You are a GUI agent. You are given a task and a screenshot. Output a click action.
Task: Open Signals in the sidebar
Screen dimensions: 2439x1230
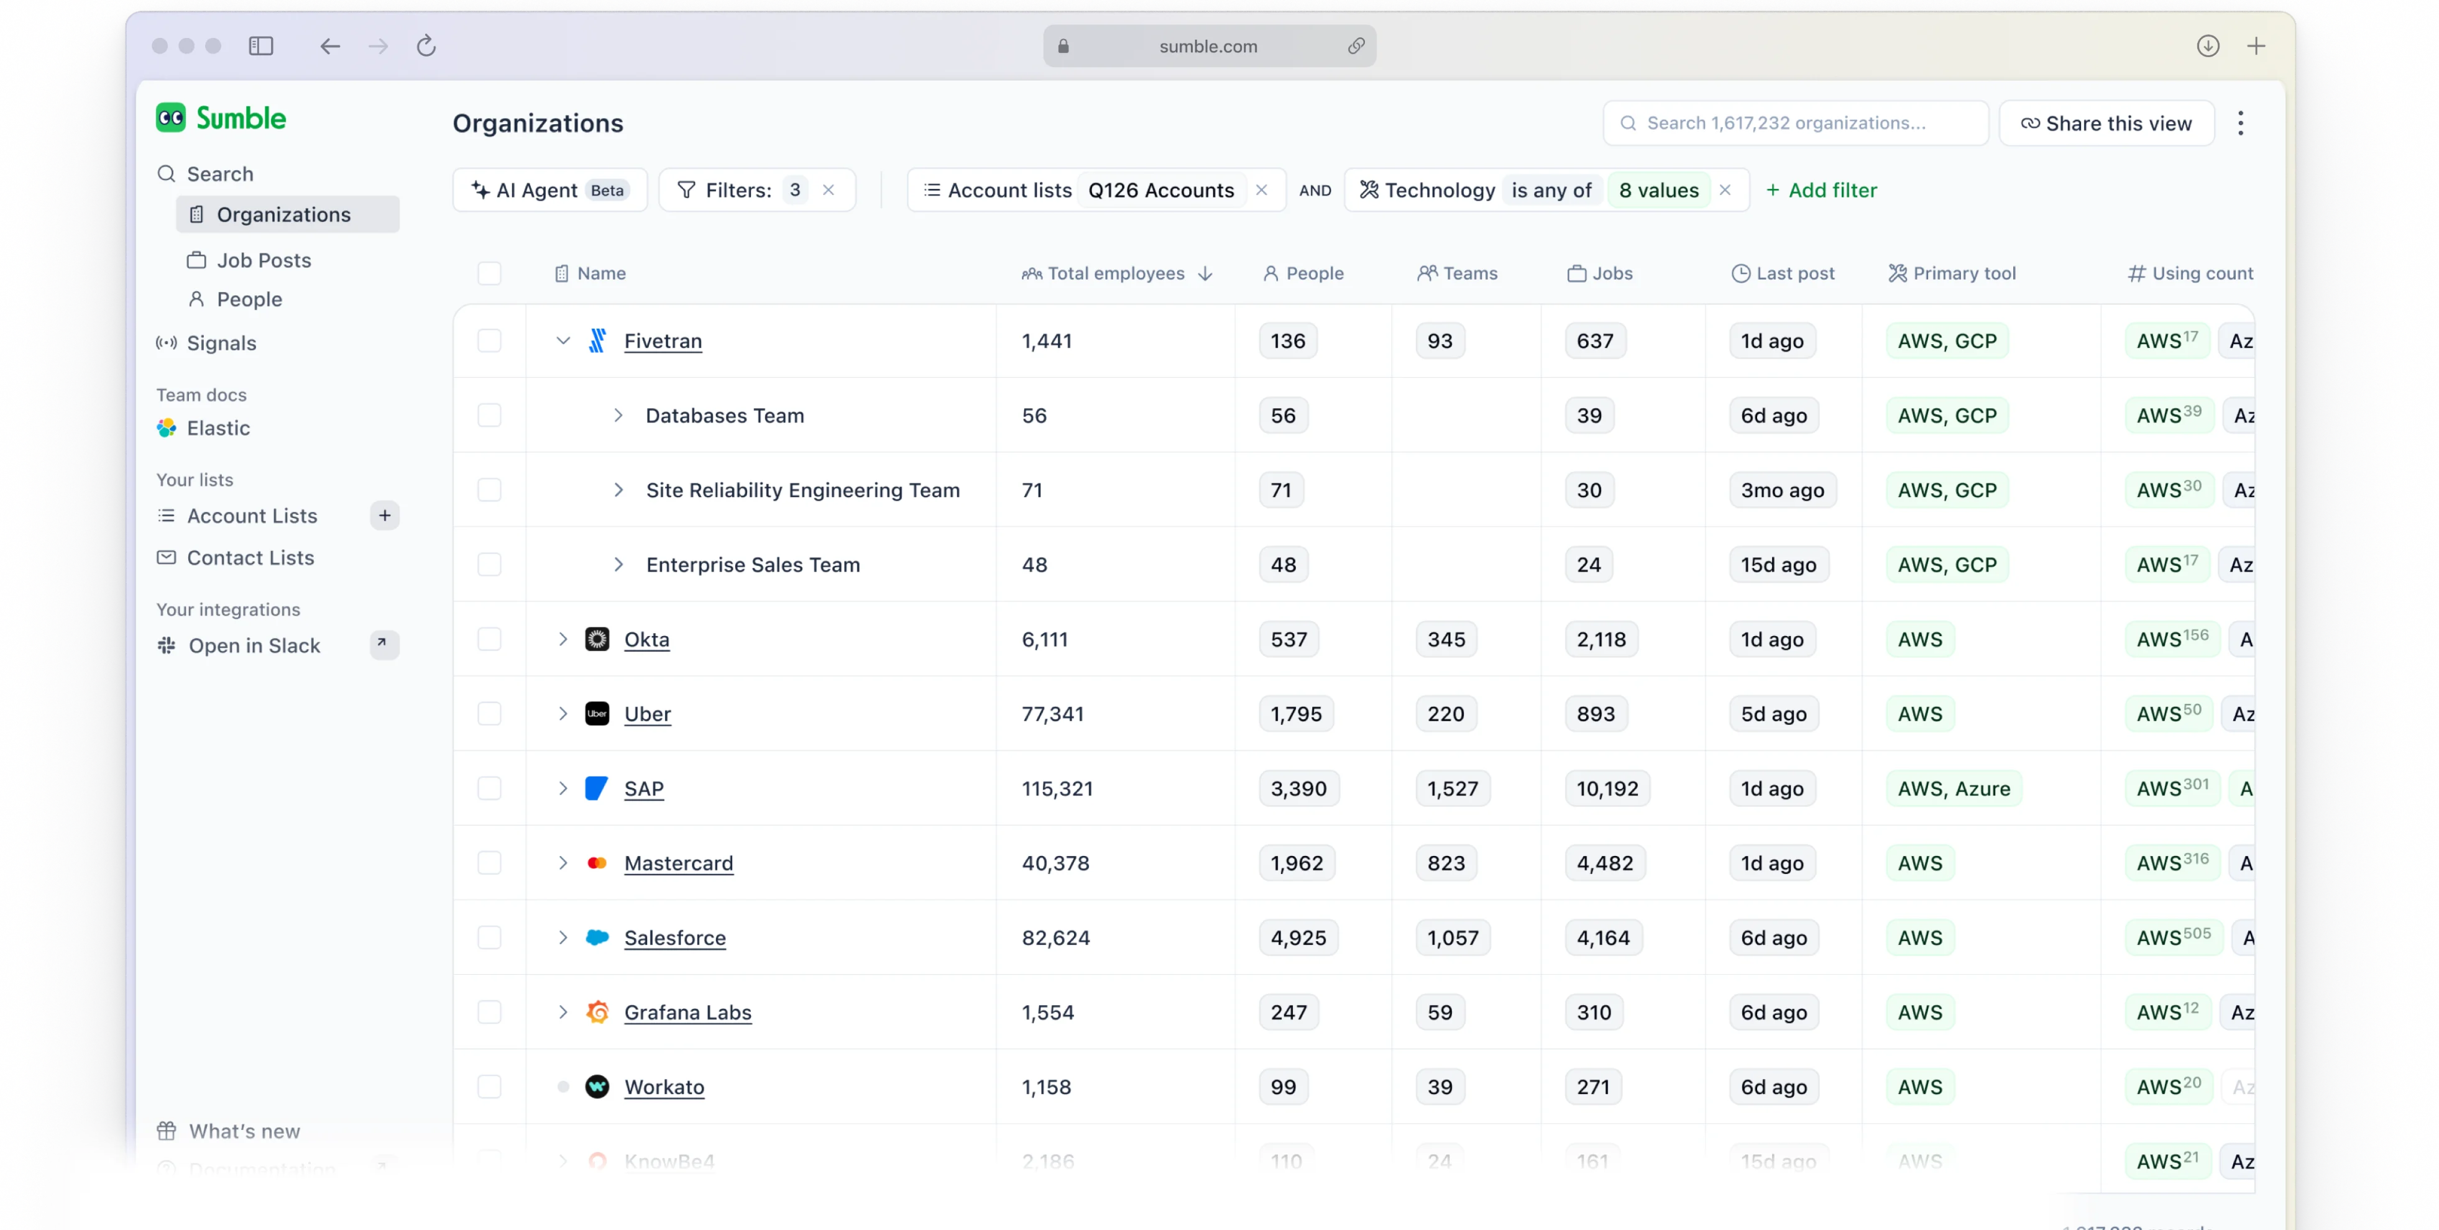(x=221, y=342)
